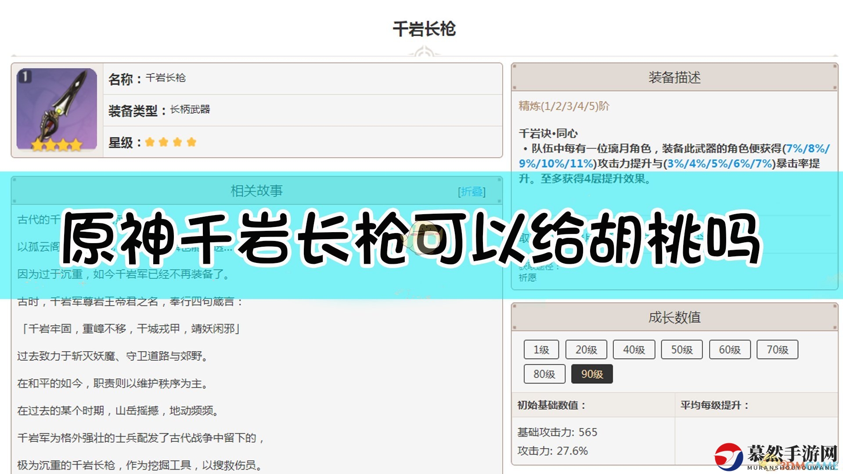Click the 装备描述 panel header
This screenshot has width=843, height=474.
pyautogui.click(x=674, y=77)
